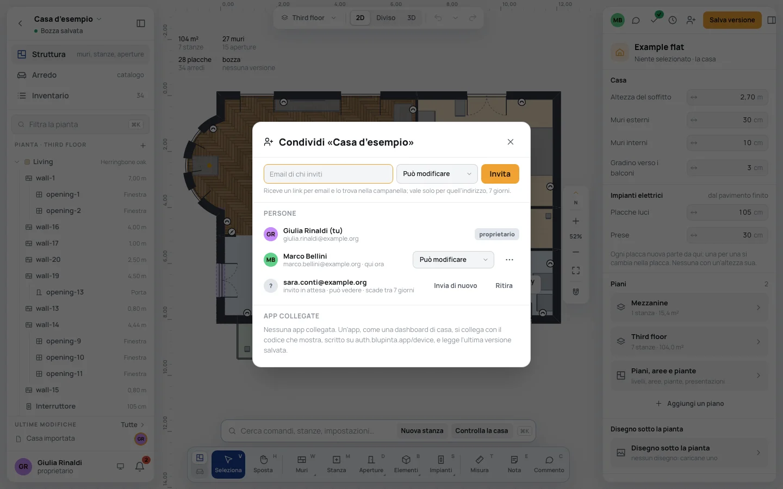Select the Commento tool
783x489 pixels.
549,465
